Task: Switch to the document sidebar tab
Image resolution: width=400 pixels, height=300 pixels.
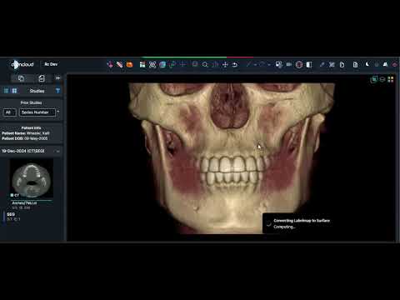Action: coord(42,78)
